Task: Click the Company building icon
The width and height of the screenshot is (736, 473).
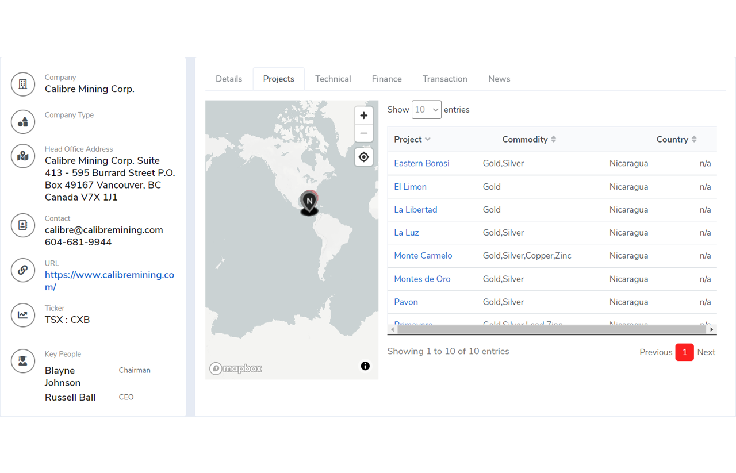Action: (23, 84)
